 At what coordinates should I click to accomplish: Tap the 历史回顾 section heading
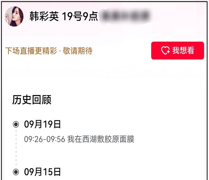point(32,100)
